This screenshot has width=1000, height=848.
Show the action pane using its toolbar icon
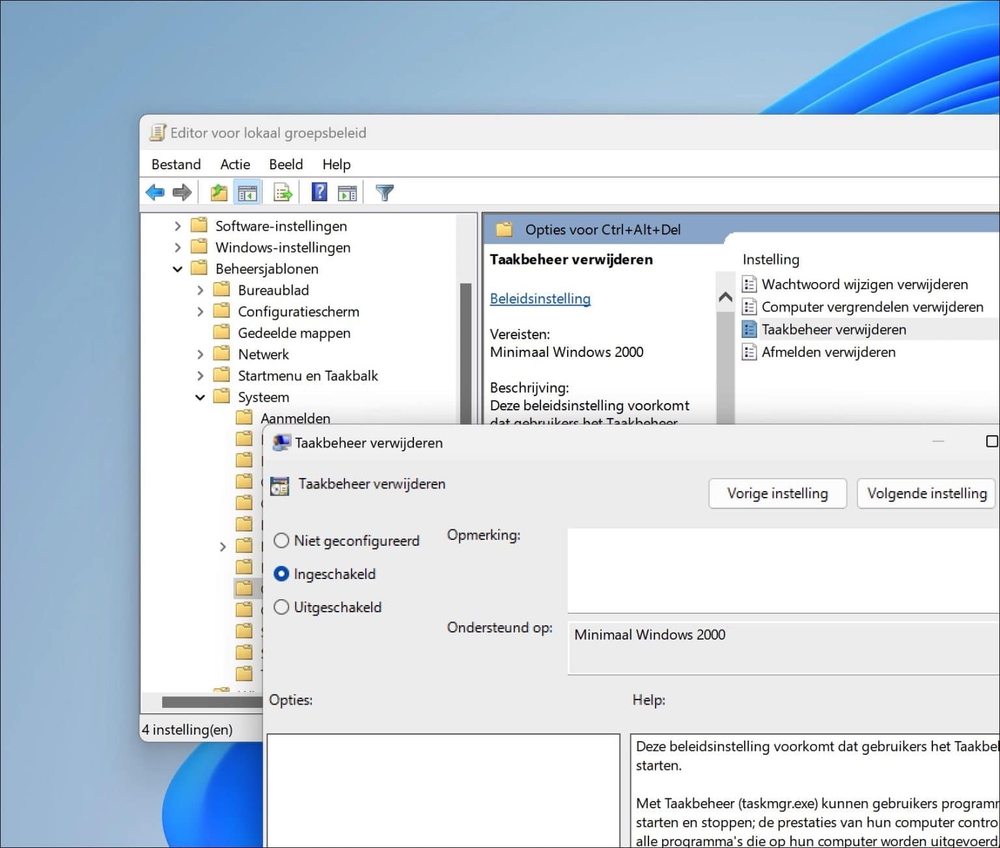tap(348, 191)
